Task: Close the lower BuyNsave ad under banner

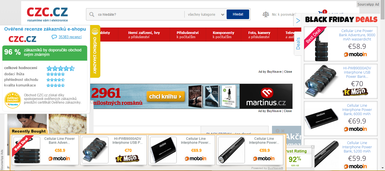Action: tap(288, 111)
